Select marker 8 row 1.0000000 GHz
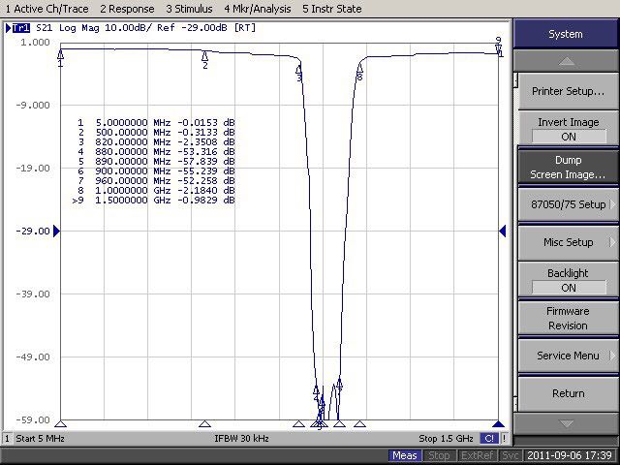The image size is (620, 465). 156,191
